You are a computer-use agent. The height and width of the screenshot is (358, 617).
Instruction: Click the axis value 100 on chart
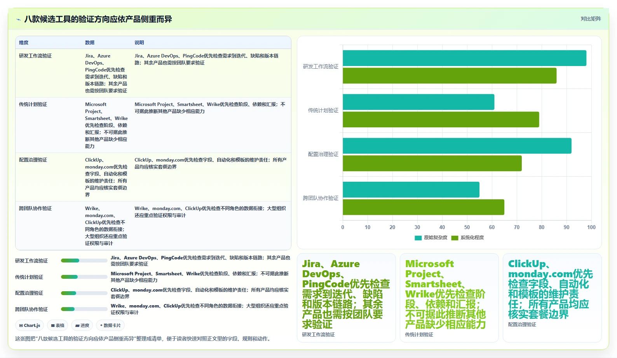[x=591, y=228]
